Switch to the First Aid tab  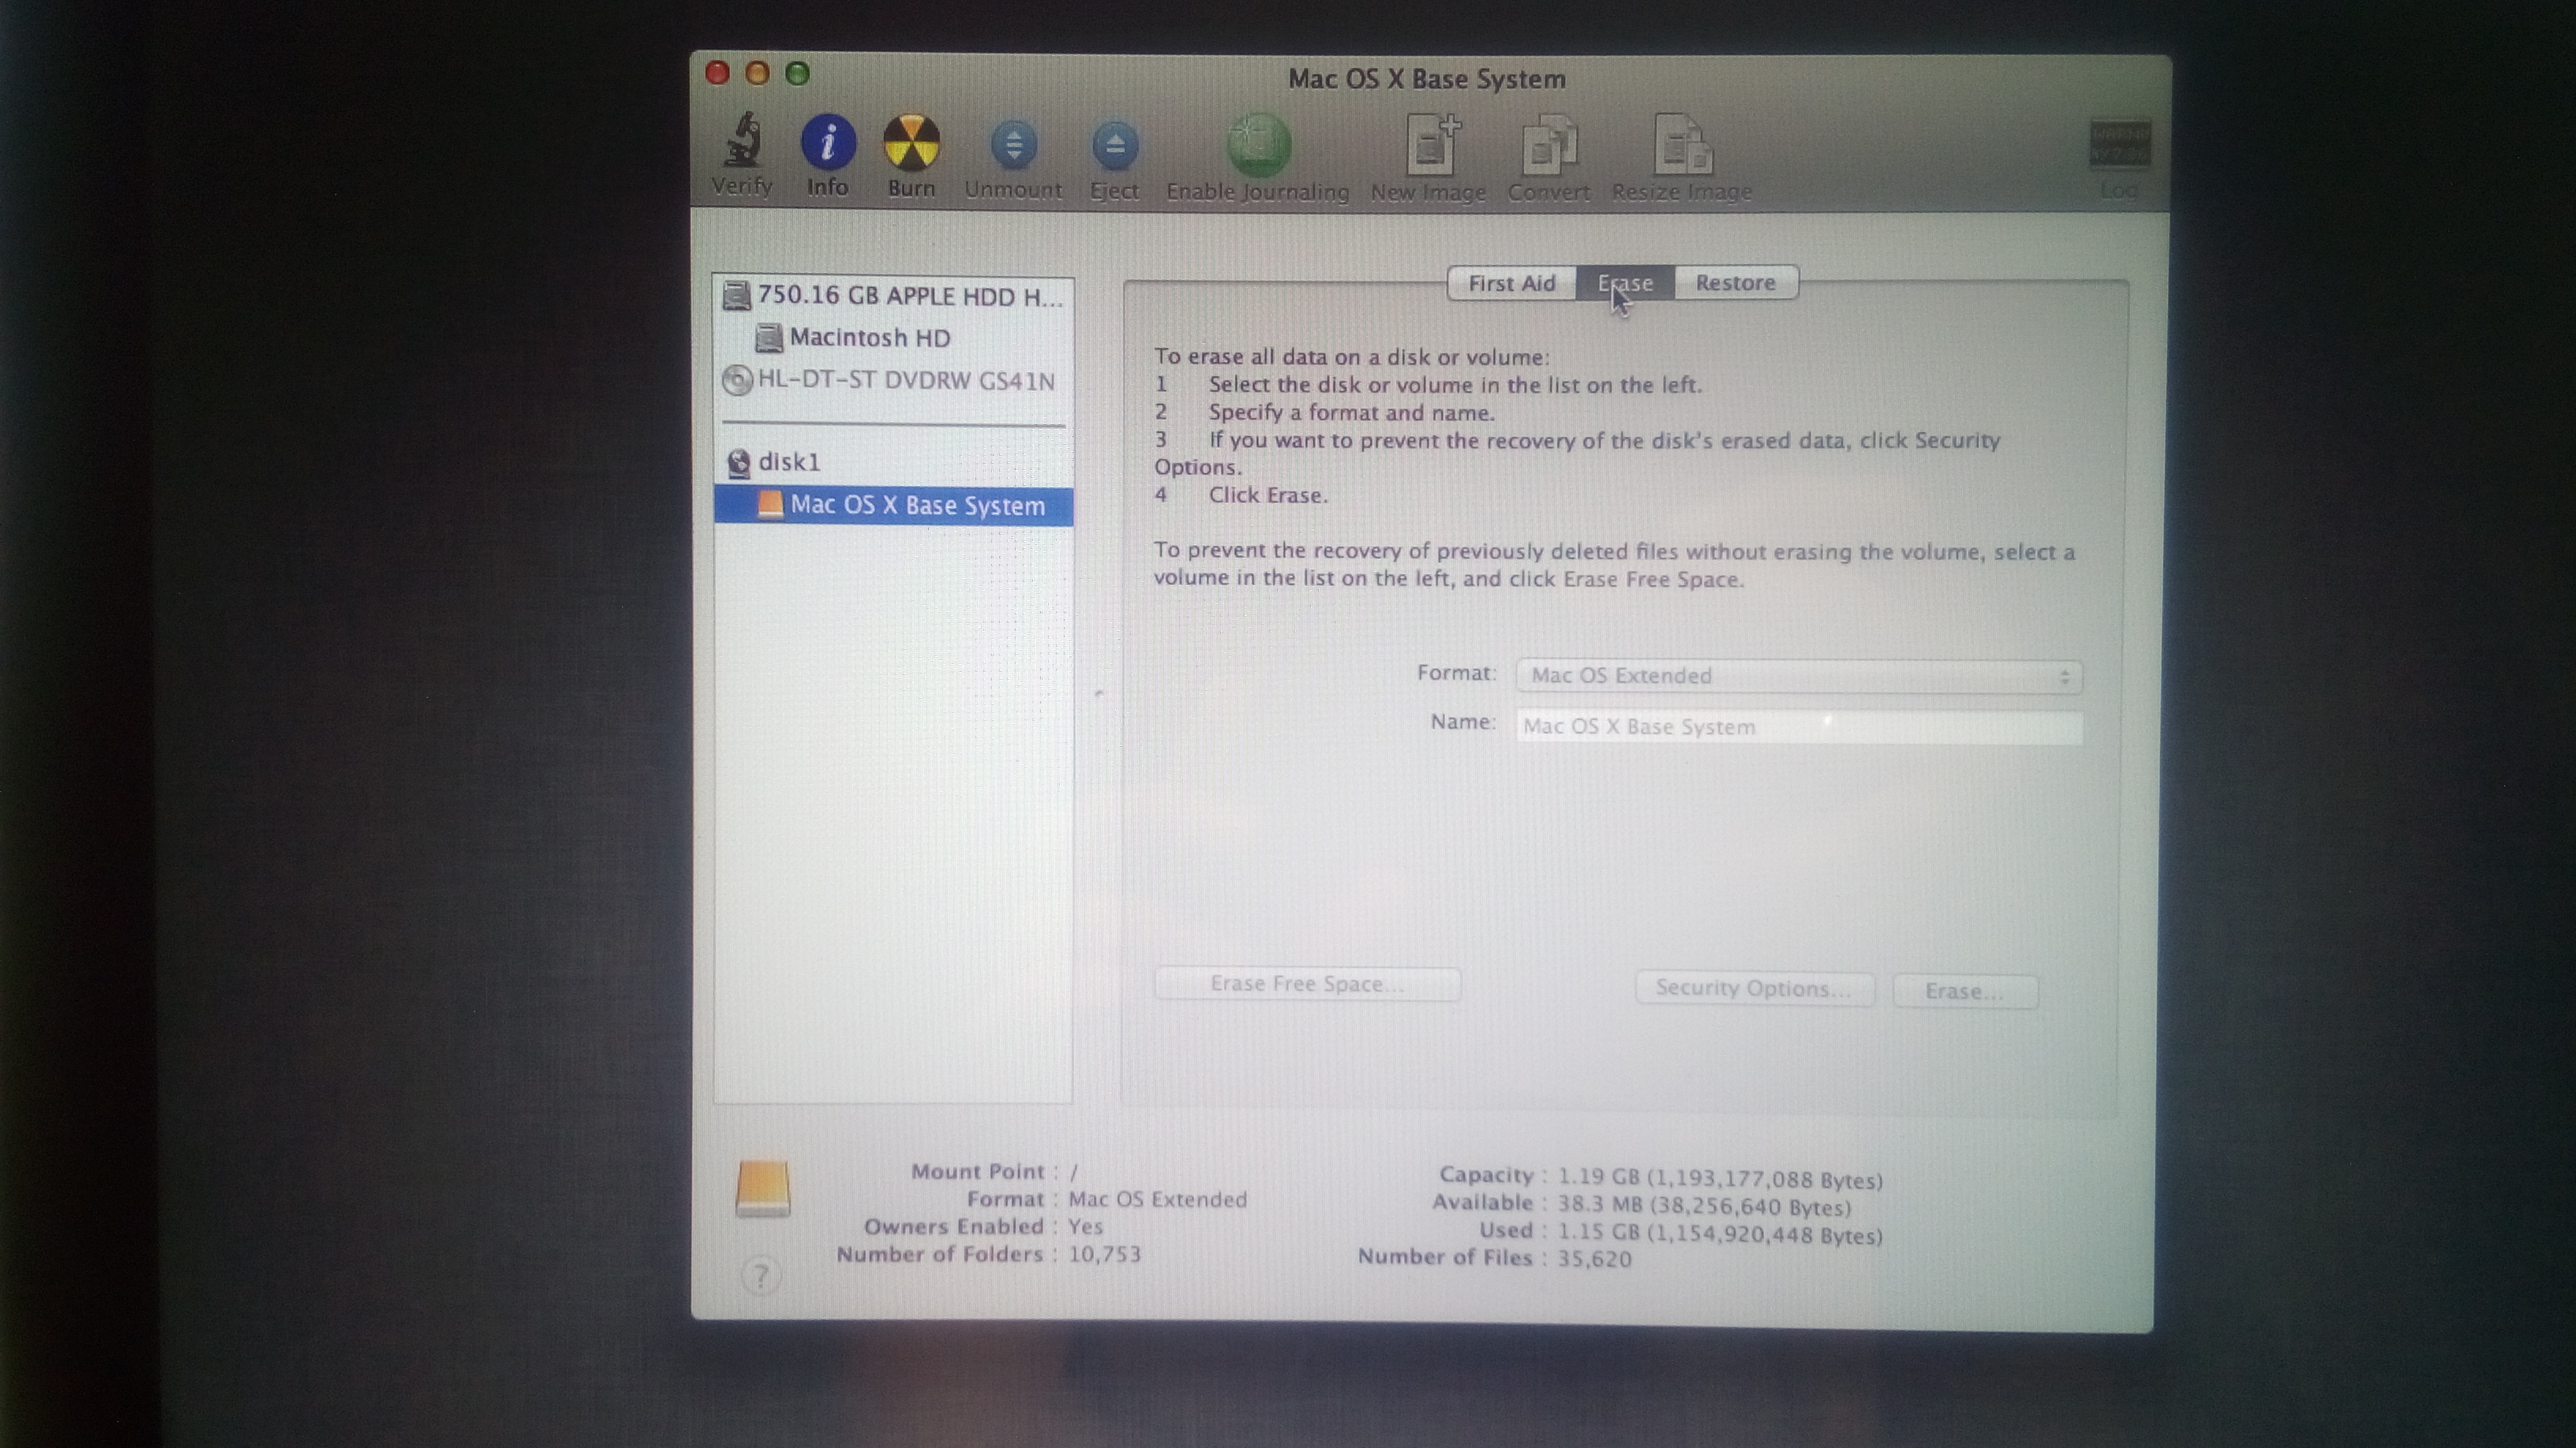point(1511,284)
